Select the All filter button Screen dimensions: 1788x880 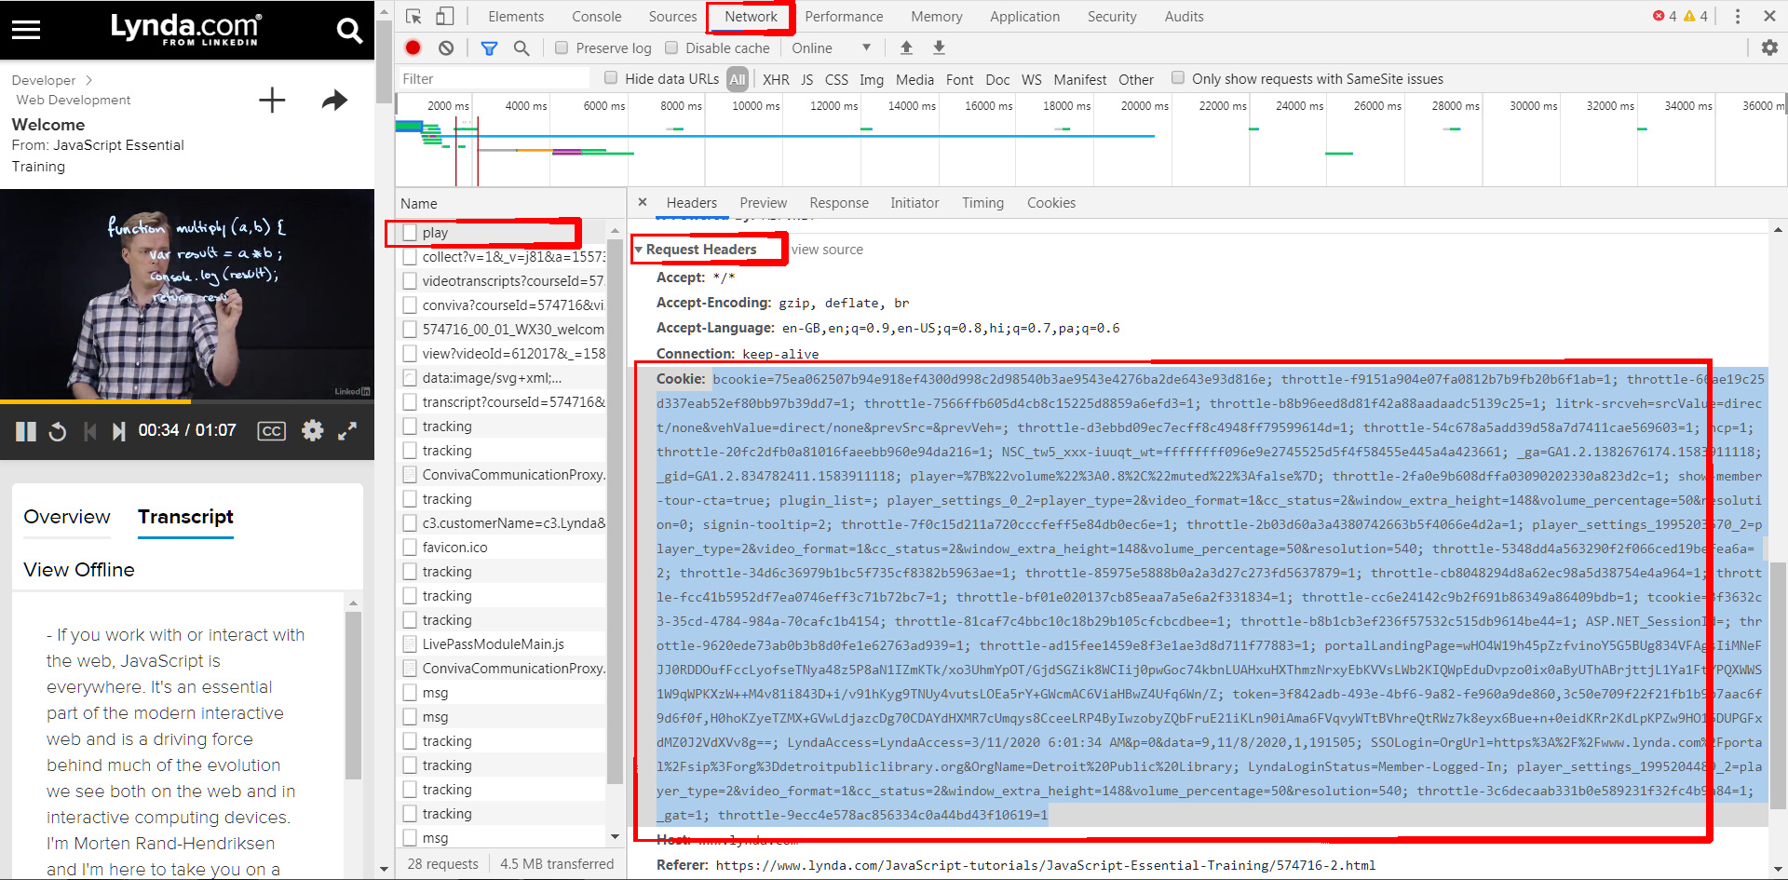click(738, 79)
